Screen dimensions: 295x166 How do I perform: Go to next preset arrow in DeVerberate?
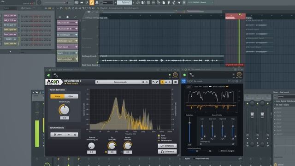pos(147,82)
